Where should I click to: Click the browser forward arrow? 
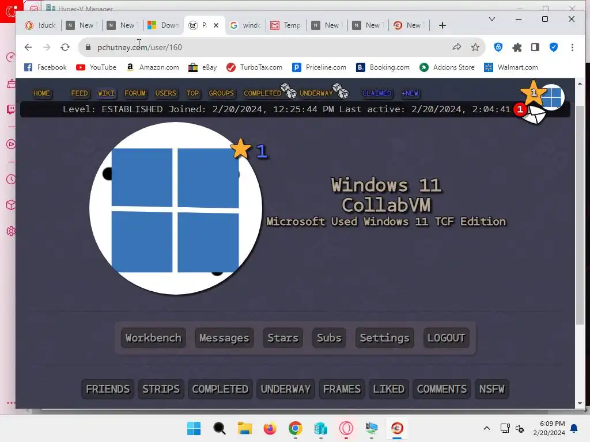(47, 47)
